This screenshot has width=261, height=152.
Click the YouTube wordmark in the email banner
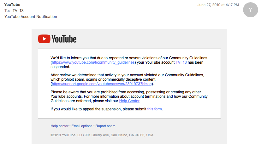[64, 39]
